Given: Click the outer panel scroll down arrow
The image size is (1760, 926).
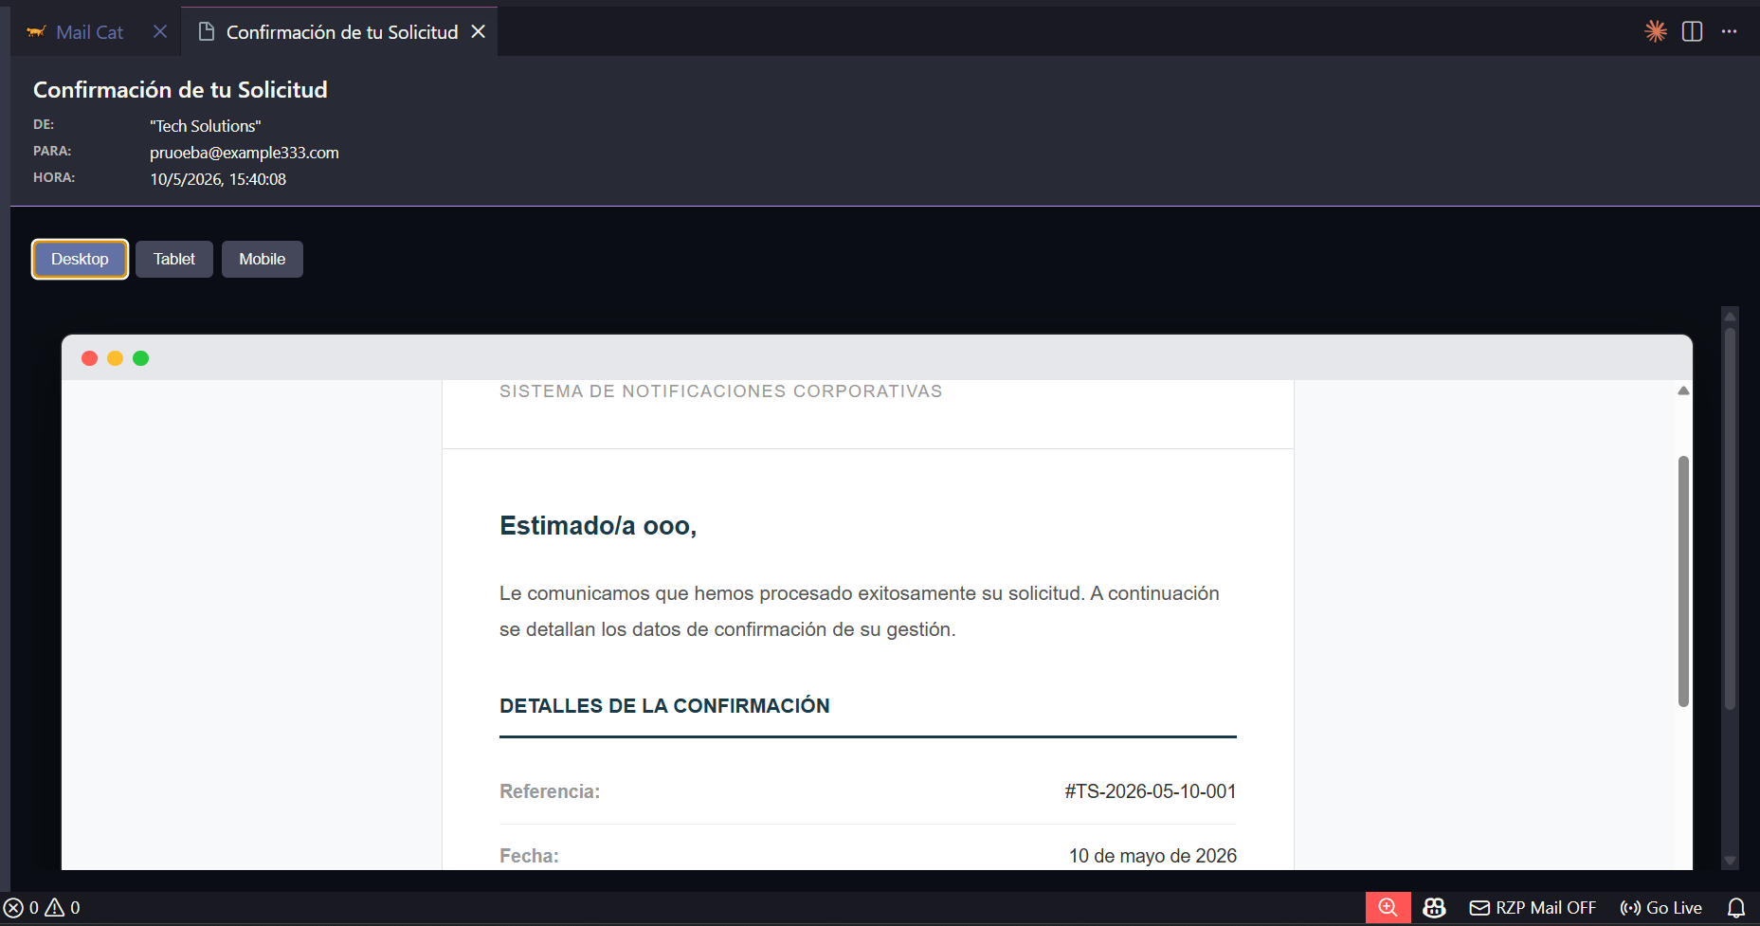Looking at the screenshot, I should point(1730,861).
